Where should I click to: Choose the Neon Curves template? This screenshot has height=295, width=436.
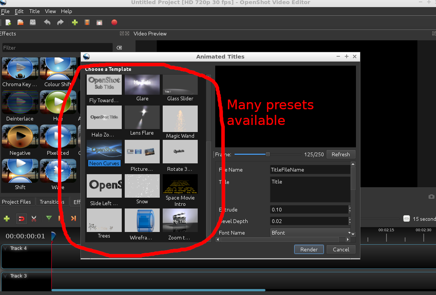pyautogui.click(x=104, y=154)
